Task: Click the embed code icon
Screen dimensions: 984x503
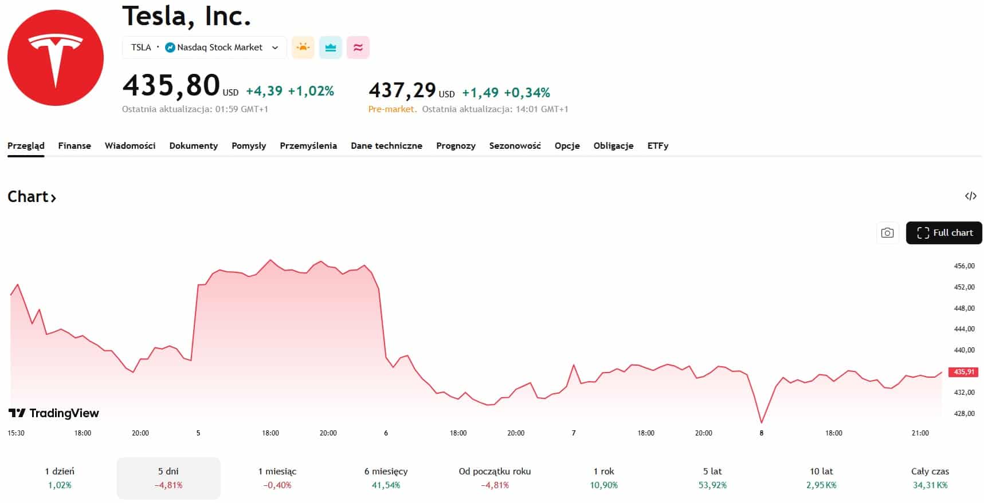Action: pyautogui.click(x=970, y=196)
